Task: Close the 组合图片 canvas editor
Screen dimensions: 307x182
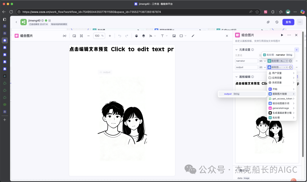Action: point(227,36)
